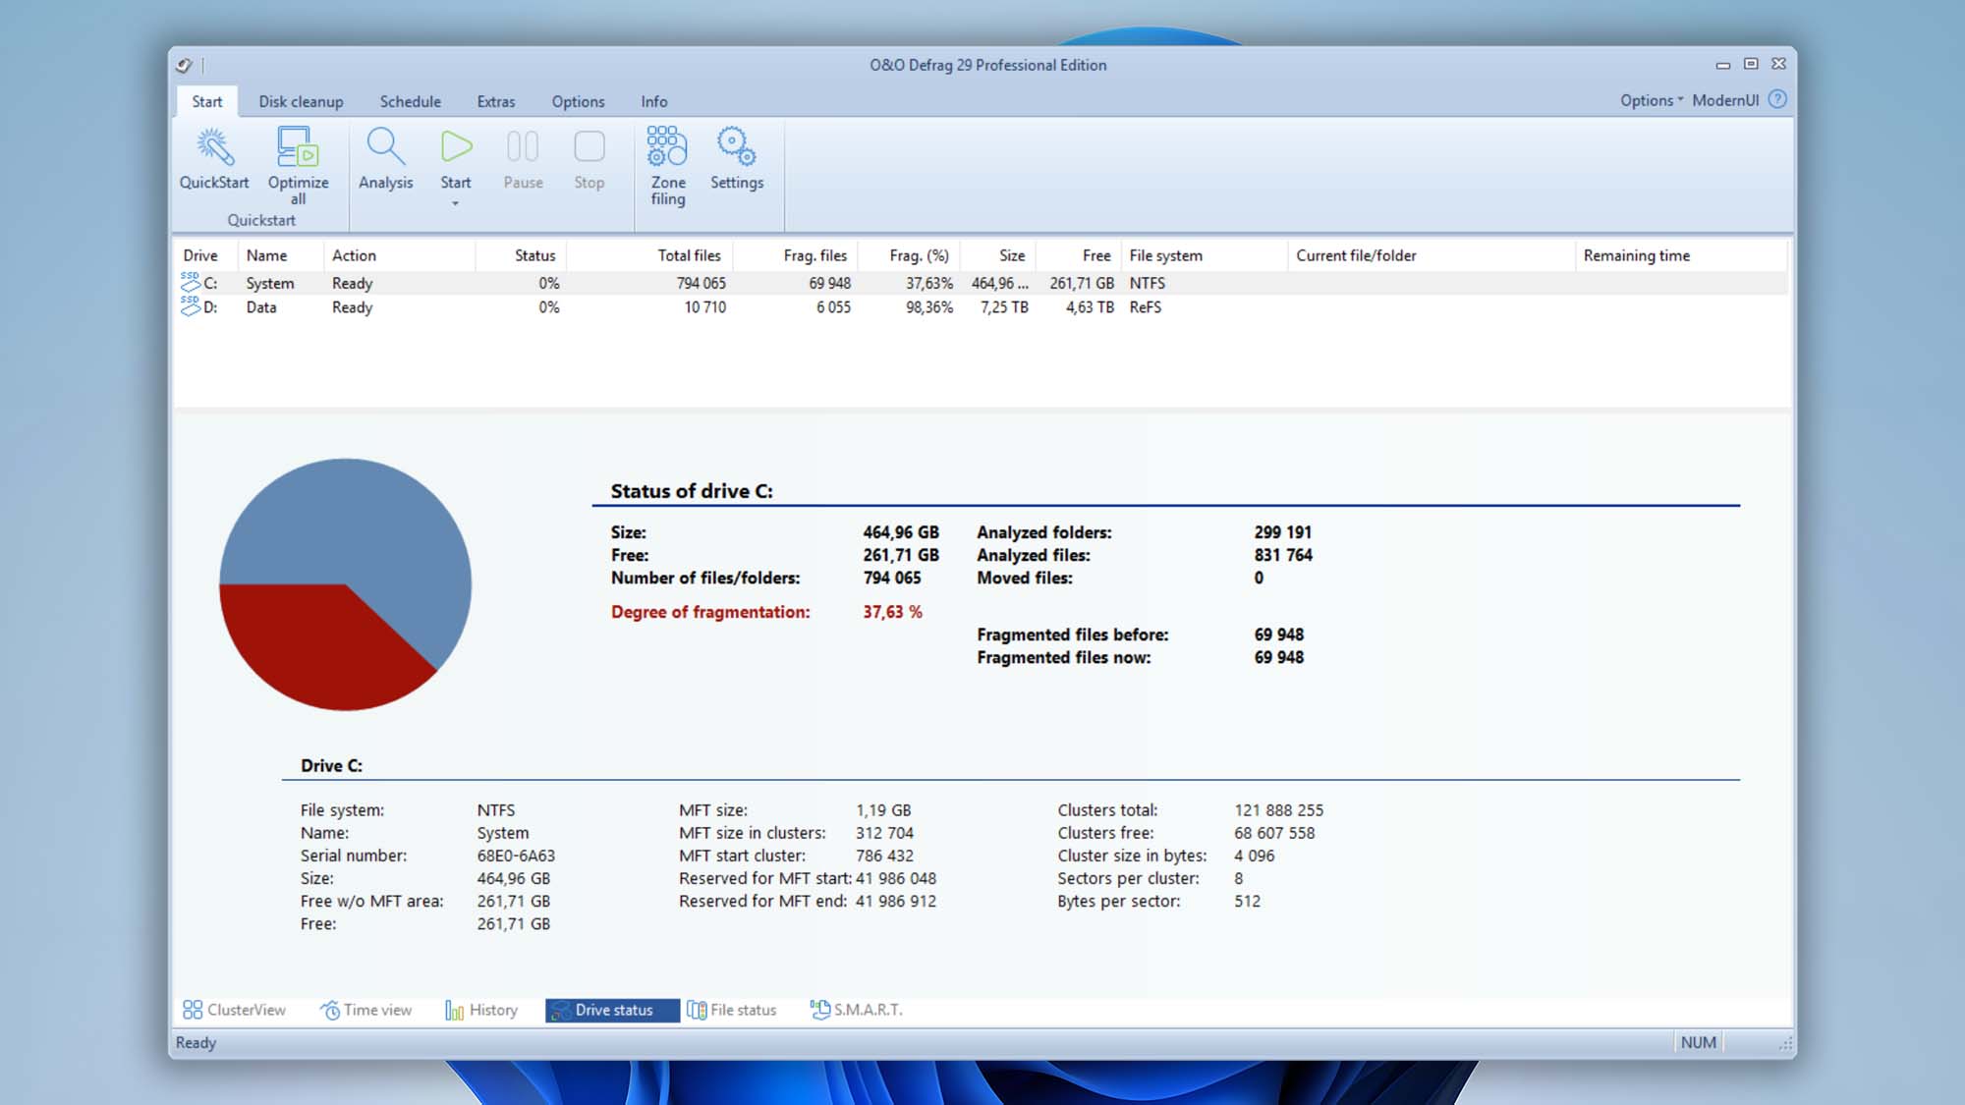Select the Start ribbon tab
1965x1105 pixels.
[206, 101]
